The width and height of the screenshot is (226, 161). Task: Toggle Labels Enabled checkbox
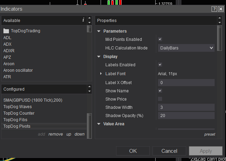pos(160,65)
